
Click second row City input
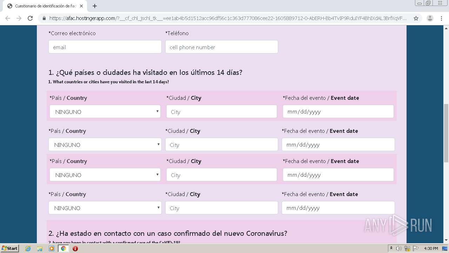click(222, 144)
